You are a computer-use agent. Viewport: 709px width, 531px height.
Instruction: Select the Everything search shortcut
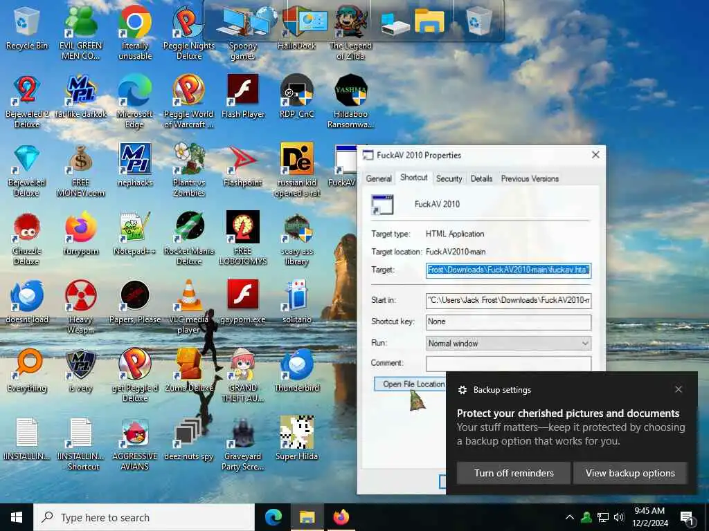pyautogui.click(x=27, y=371)
